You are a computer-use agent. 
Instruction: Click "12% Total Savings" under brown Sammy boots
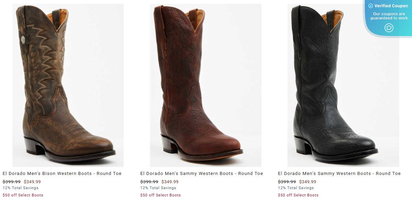click(159, 188)
